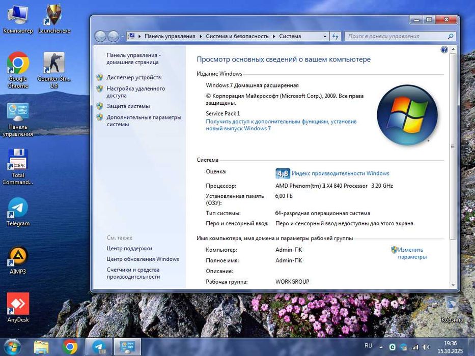Screen dimensions: 475x356
Task: Open Настройка удаленного доступа
Action: click(136, 92)
